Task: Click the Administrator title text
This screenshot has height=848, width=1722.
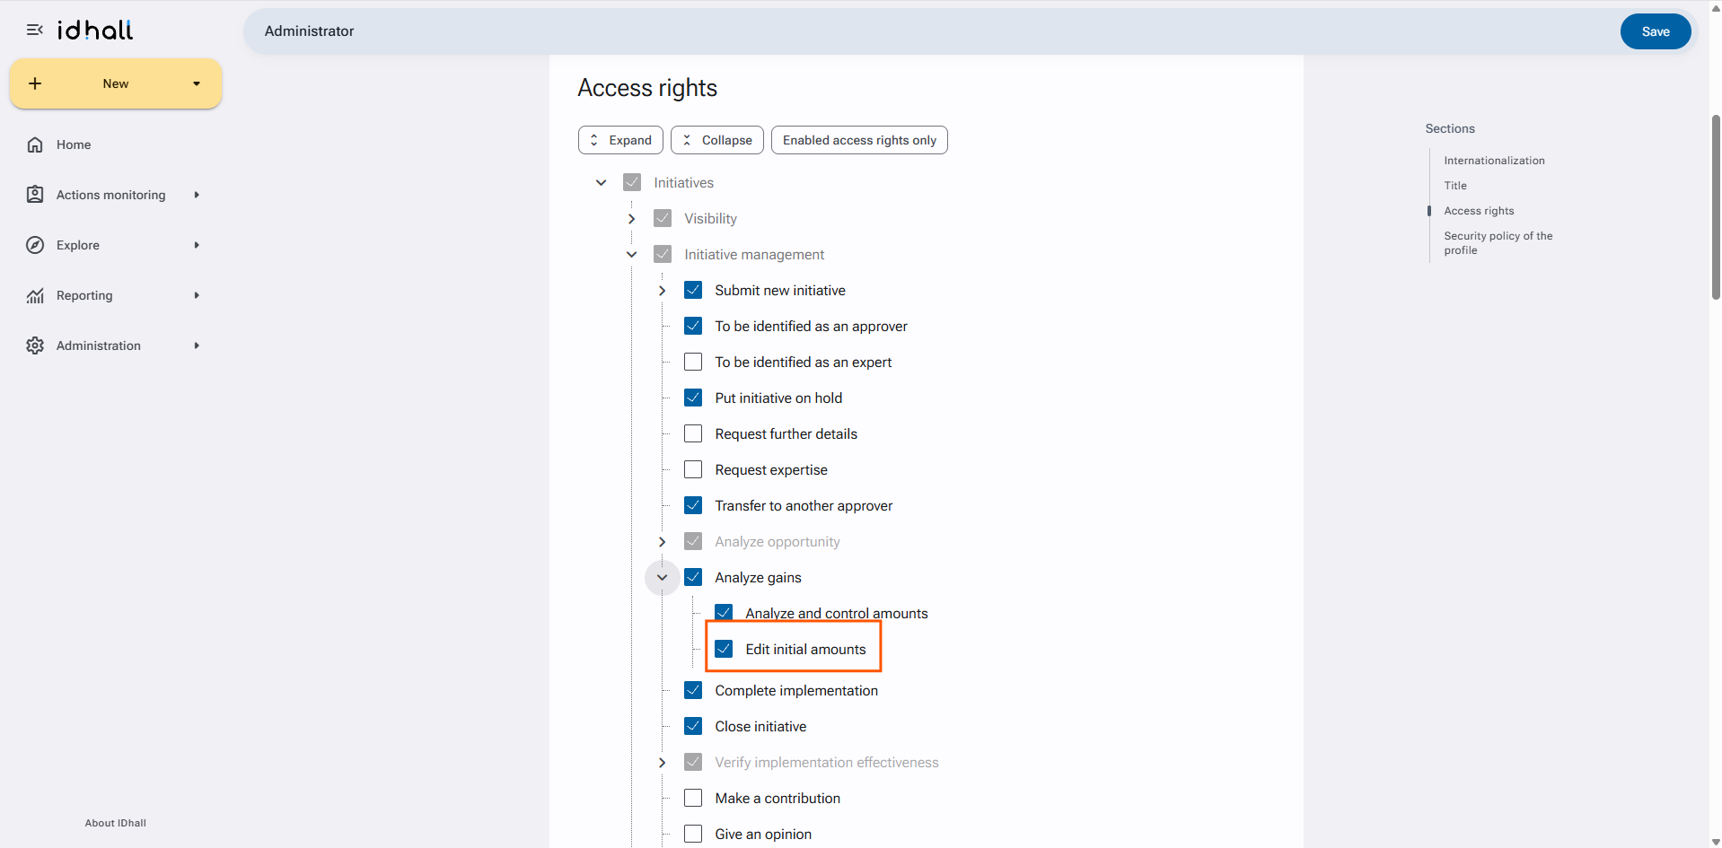Action: pyautogui.click(x=309, y=31)
